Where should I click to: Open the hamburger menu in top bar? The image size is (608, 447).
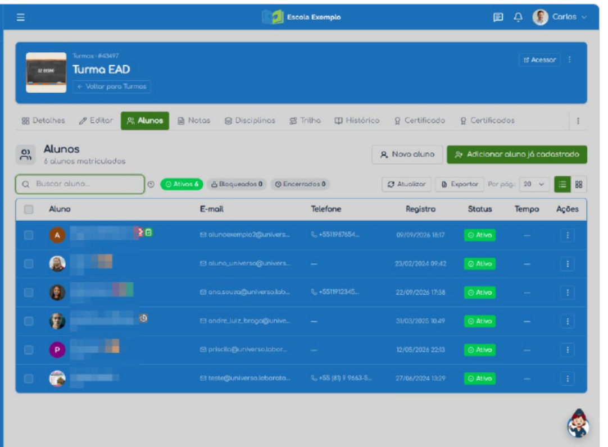pos(21,17)
